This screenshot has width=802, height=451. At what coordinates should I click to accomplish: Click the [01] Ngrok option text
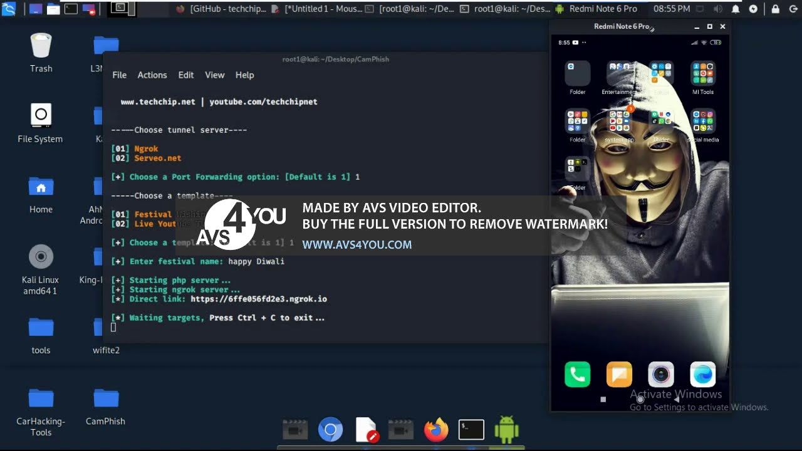(x=135, y=149)
